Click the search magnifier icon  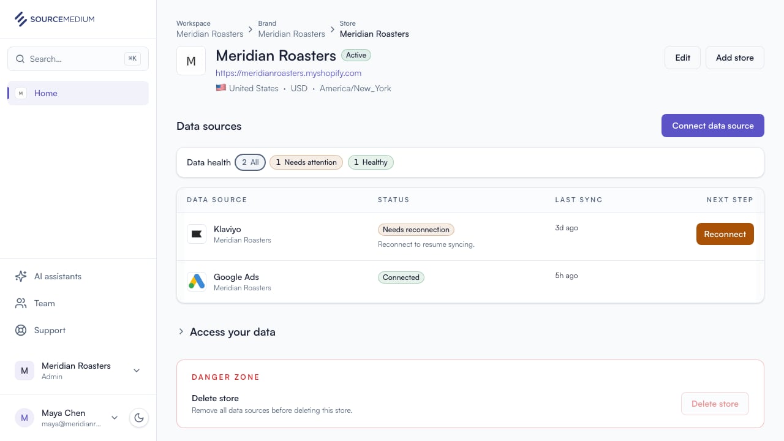click(20, 59)
